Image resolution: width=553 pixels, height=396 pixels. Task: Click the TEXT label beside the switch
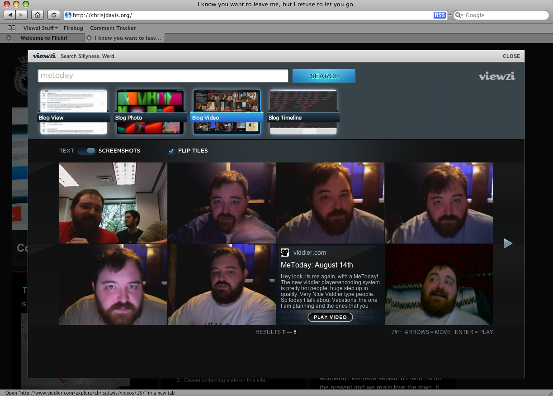pos(66,151)
